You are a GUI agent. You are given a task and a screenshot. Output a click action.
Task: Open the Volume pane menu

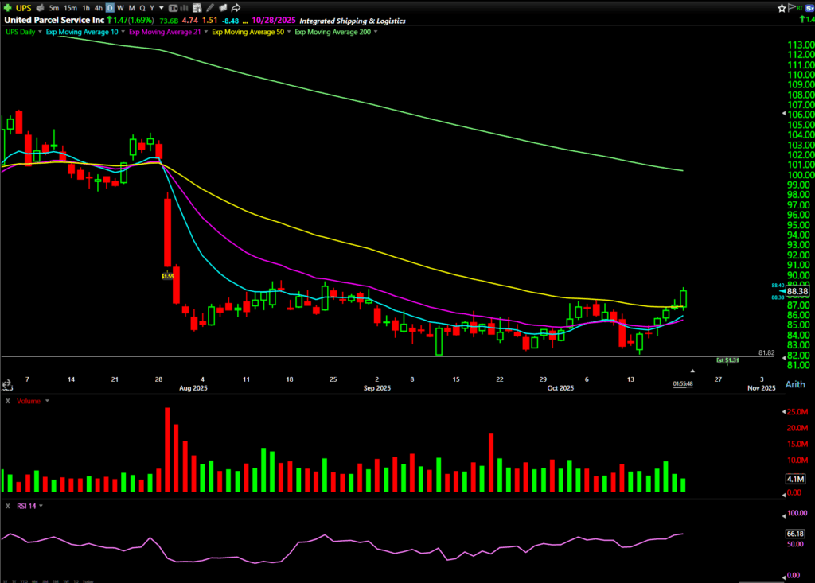pos(47,401)
